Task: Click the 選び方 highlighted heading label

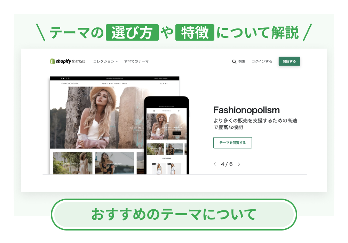Action: coord(132,33)
